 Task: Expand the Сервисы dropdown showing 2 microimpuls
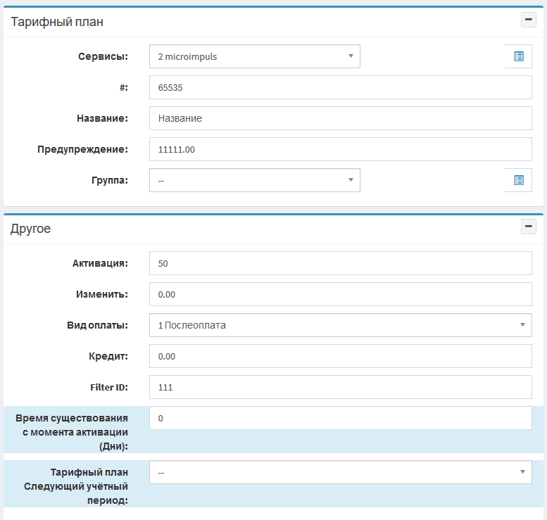[x=254, y=56]
